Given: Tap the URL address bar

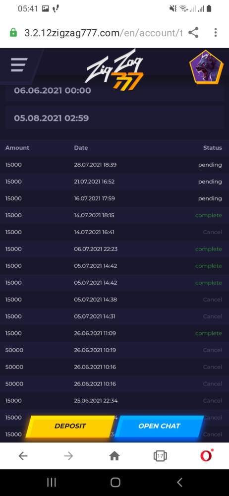Looking at the screenshot, I should click(104, 33).
